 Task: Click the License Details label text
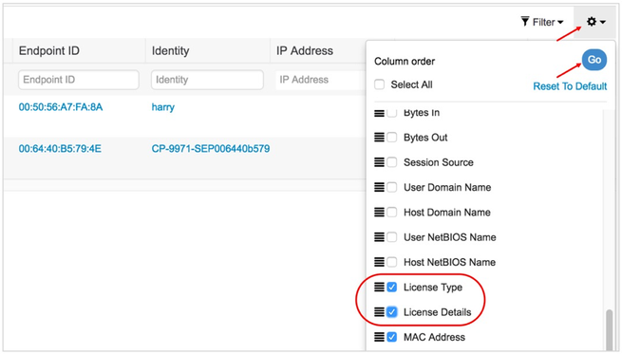tap(437, 312)
